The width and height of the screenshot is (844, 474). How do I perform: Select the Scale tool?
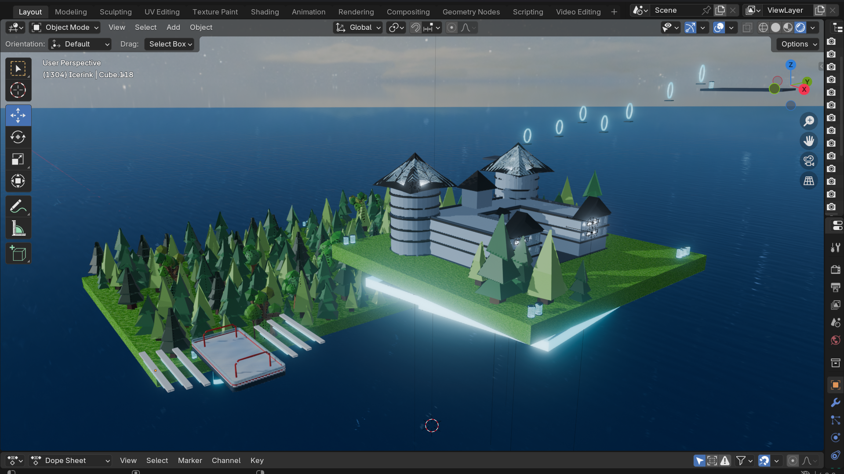tap(18, 159)
